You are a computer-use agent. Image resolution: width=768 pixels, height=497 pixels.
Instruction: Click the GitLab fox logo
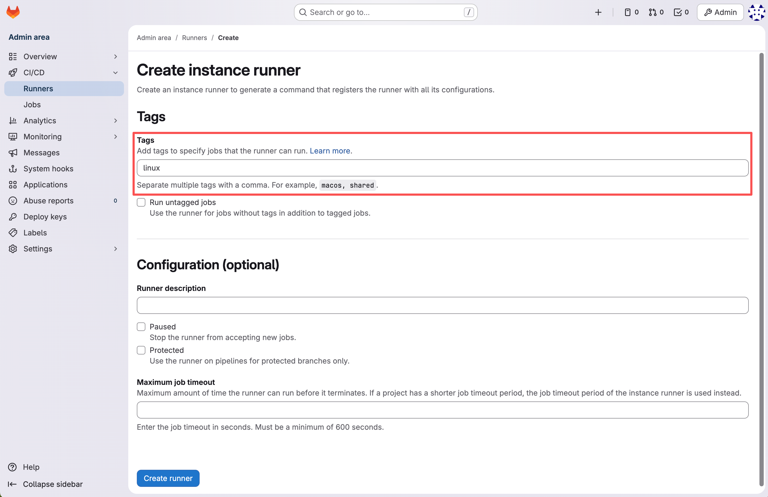pos(13,12)
